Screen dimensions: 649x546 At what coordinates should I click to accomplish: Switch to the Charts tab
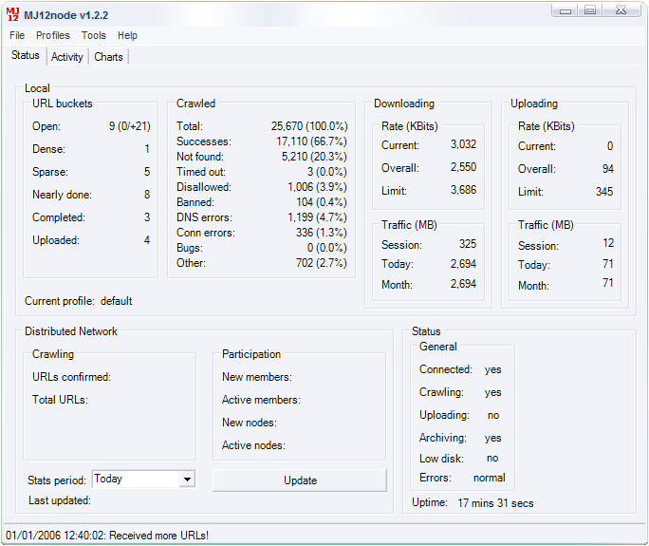108,57
